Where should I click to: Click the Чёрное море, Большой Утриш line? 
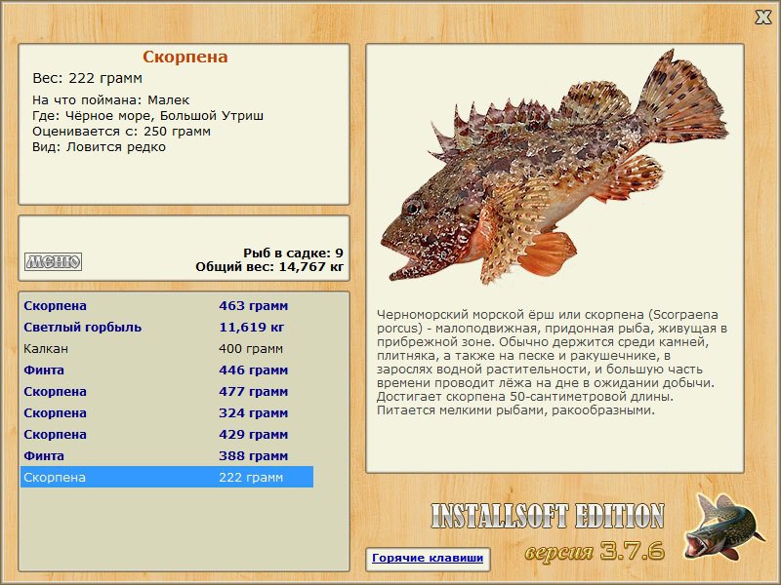pyautogui.click(x=148, y=116)
